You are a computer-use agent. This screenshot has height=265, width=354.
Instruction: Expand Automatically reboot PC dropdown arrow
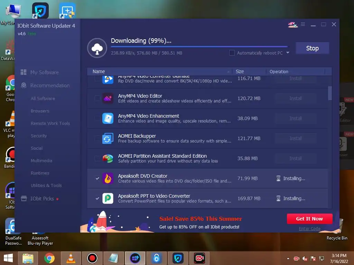(288, 53)
